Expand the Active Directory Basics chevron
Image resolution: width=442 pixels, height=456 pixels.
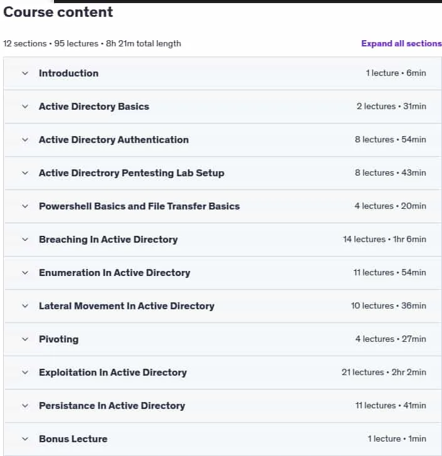(25, 107)
